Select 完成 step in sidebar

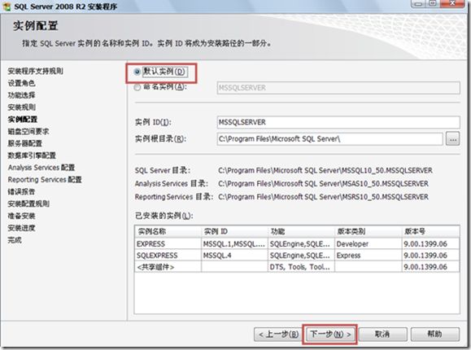coord(15,239)
